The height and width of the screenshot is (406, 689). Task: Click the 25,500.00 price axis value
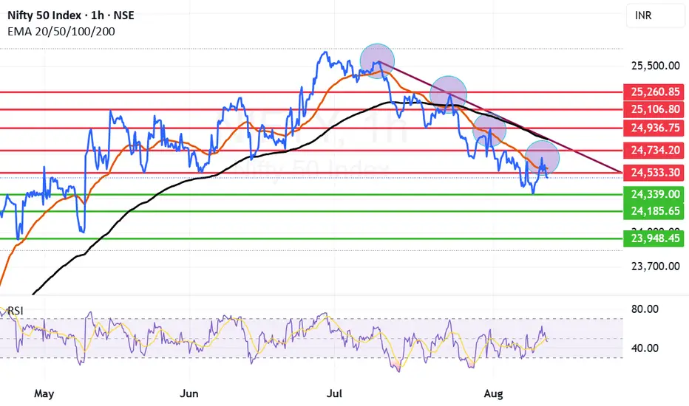tap(655, 66)
